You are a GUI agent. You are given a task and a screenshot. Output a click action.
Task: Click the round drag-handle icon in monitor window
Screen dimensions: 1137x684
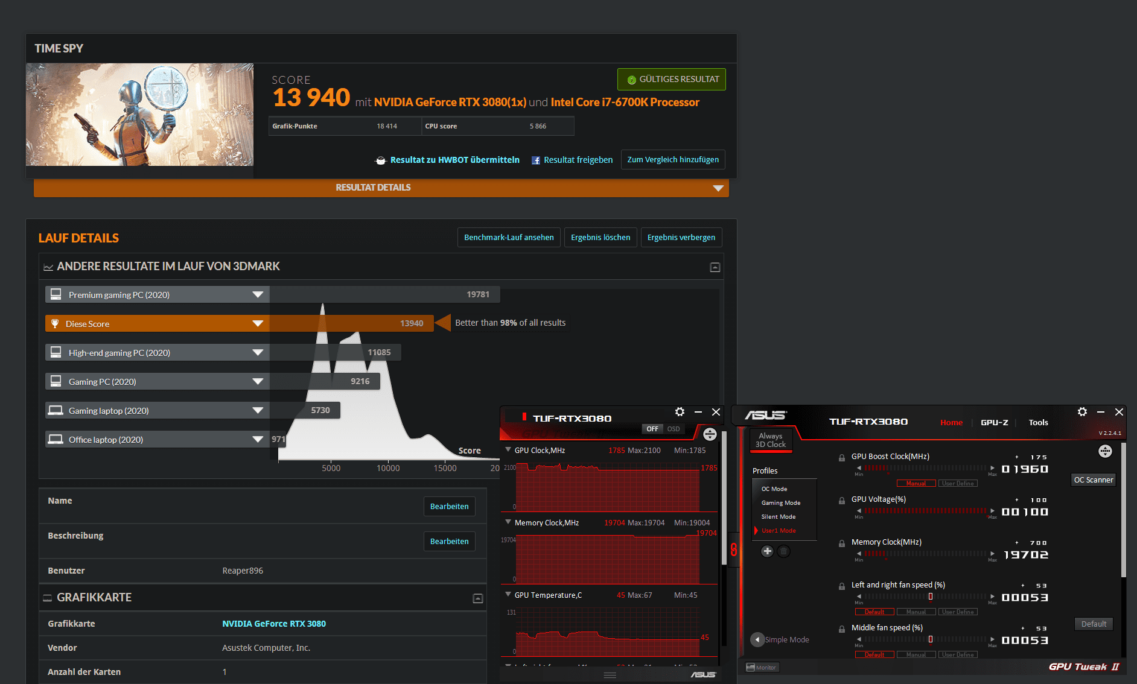(x=710, y=434)
